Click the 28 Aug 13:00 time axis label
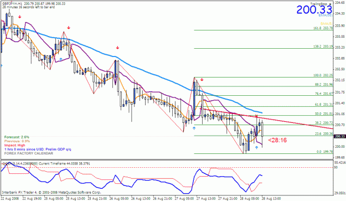This screenshot has width=346, height=201. point(271,199)
